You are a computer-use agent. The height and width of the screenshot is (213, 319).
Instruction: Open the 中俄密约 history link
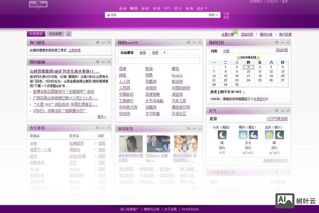tap(260, 99)
